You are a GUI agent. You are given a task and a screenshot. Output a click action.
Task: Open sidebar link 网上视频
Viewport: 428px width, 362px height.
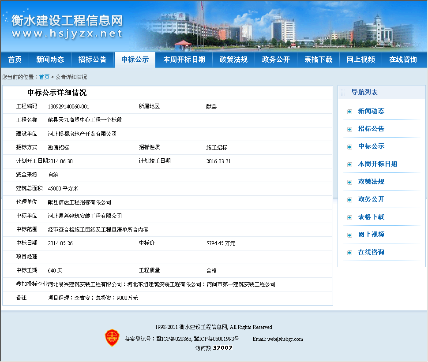click(371, 235)
